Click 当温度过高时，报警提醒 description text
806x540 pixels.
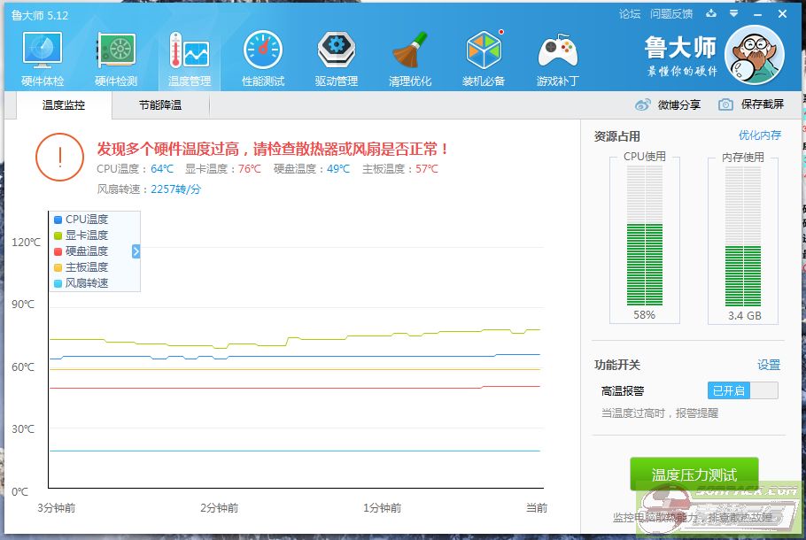[660, 413]
